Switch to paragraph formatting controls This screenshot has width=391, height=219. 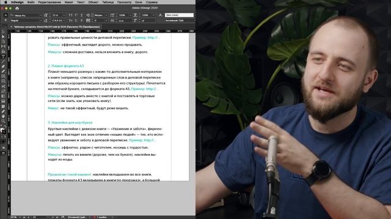pos(5,20)
